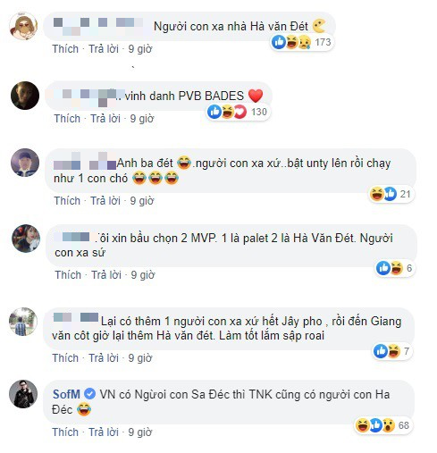Like the 'Anh ba đét' comment

click(x=67, y=201)
